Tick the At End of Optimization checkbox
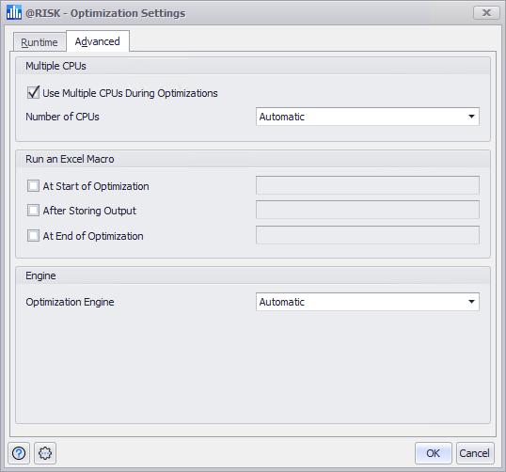Screen dimensions: 506x472 (x=33, y=236)
